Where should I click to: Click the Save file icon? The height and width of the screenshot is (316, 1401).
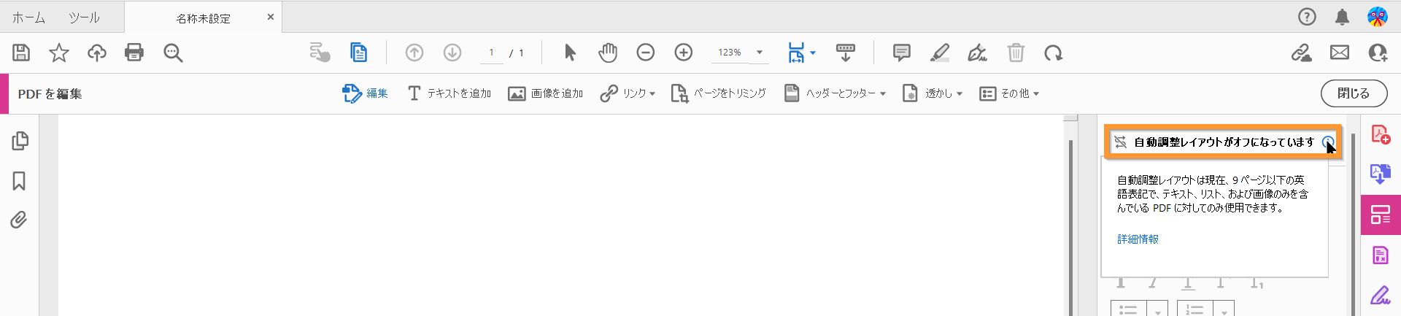click(21, 53)
